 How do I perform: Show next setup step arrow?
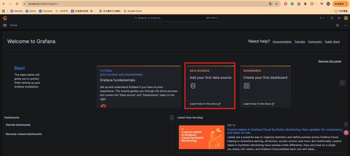pyautogui.click(x=342, y=83)
